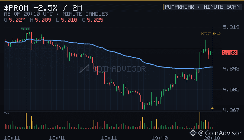Open the @ CoinAdvisor handle

(x=220, y=133)
